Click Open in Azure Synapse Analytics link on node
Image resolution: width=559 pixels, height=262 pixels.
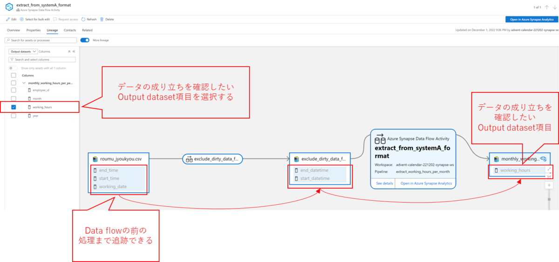(426, 183)
